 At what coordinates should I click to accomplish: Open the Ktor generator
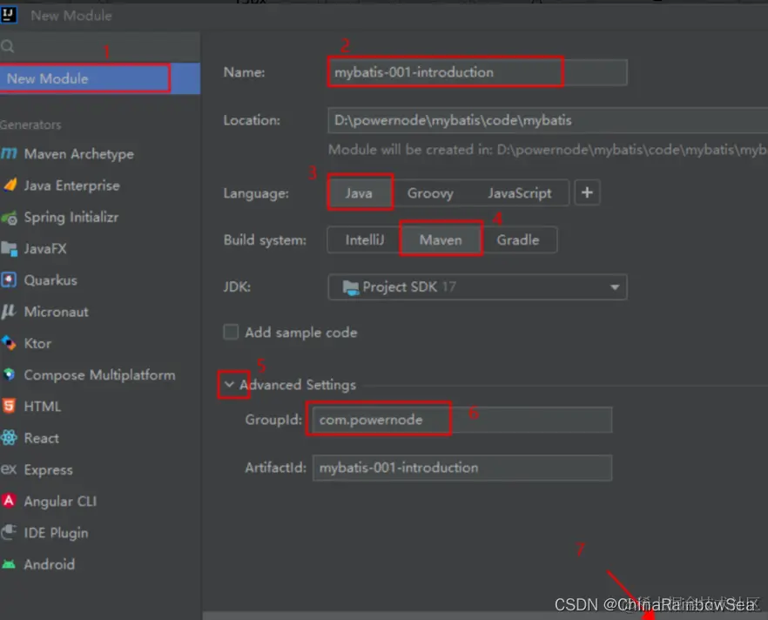tap(100, 343)
